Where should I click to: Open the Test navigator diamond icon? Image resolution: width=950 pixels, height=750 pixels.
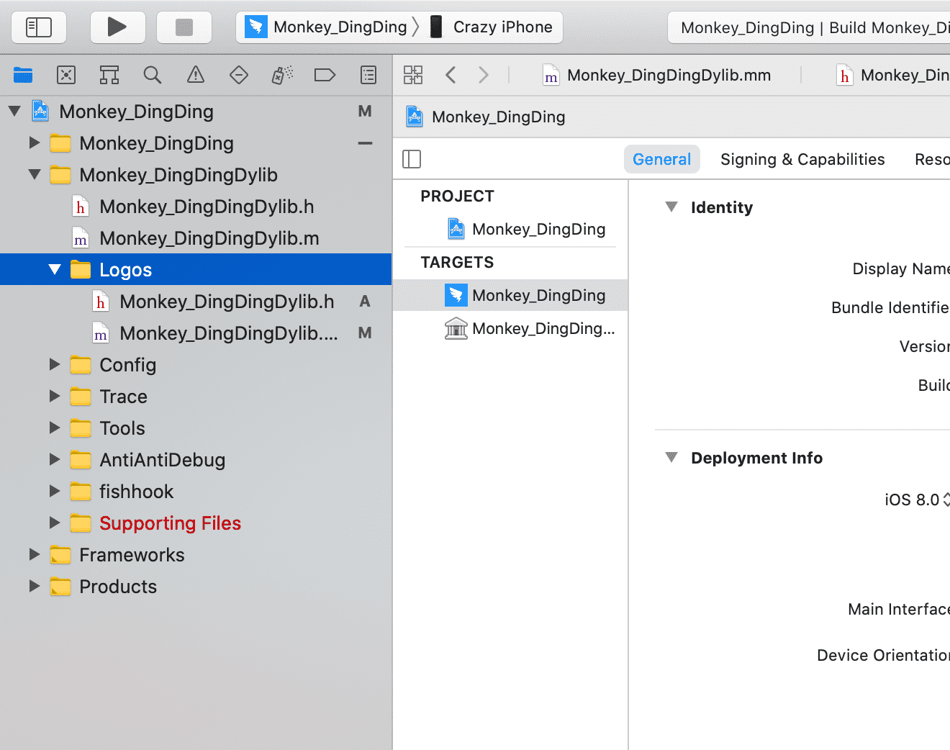click(239, 75)
